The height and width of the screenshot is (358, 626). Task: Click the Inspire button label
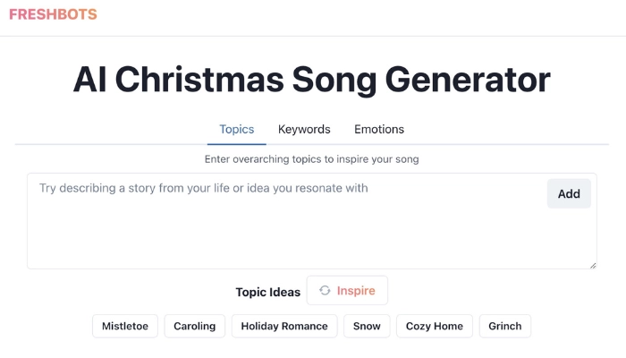[356, 291]
